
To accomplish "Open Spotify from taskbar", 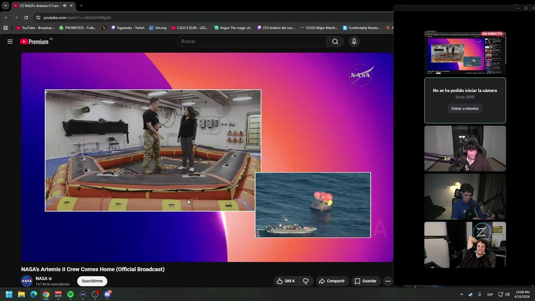I will 70,294.
